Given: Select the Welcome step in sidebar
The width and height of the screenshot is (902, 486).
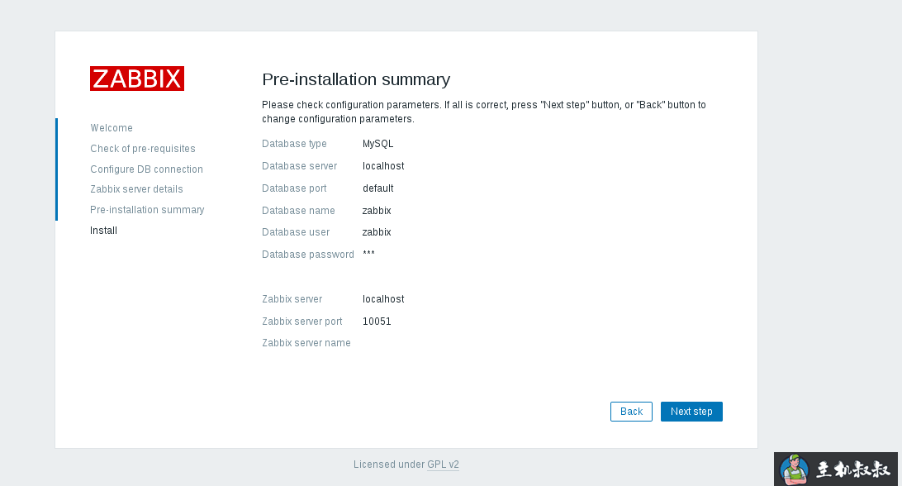Looking at the screenshot, I should pos(111,128).
